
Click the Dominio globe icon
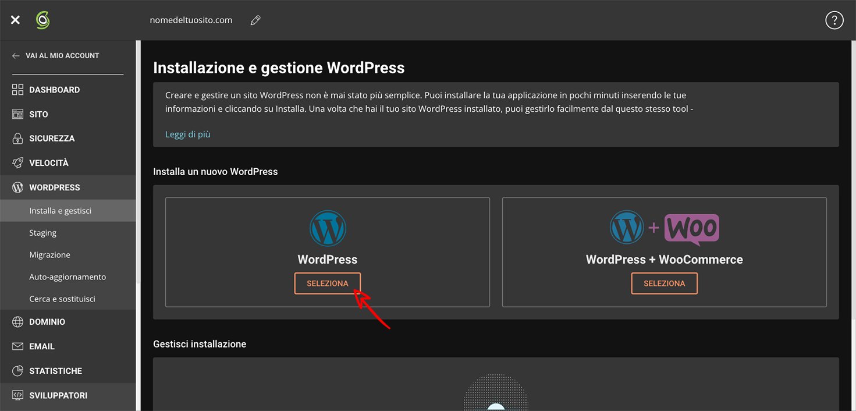[x=18, y=322]
